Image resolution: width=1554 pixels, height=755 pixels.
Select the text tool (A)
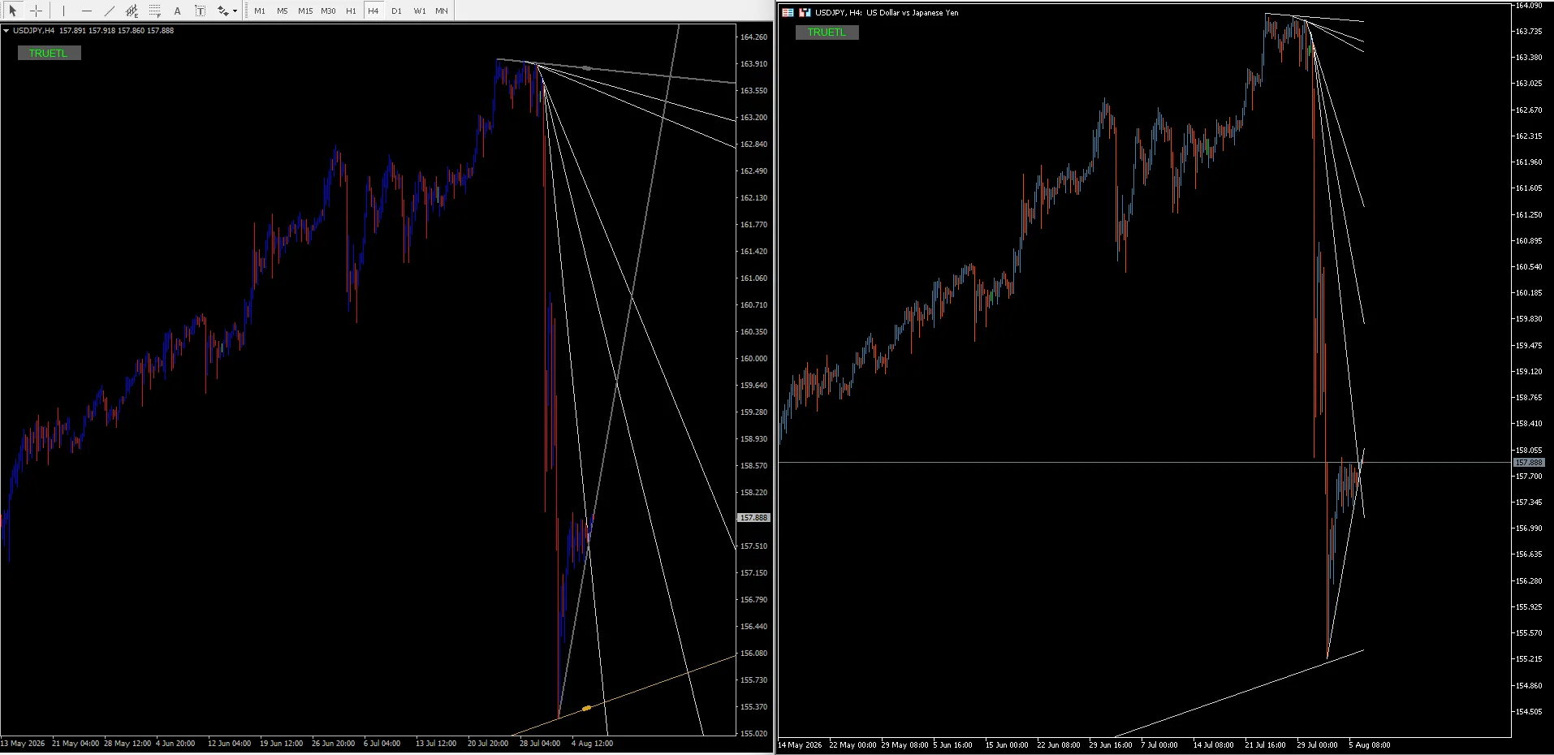[x=177, y=11]
